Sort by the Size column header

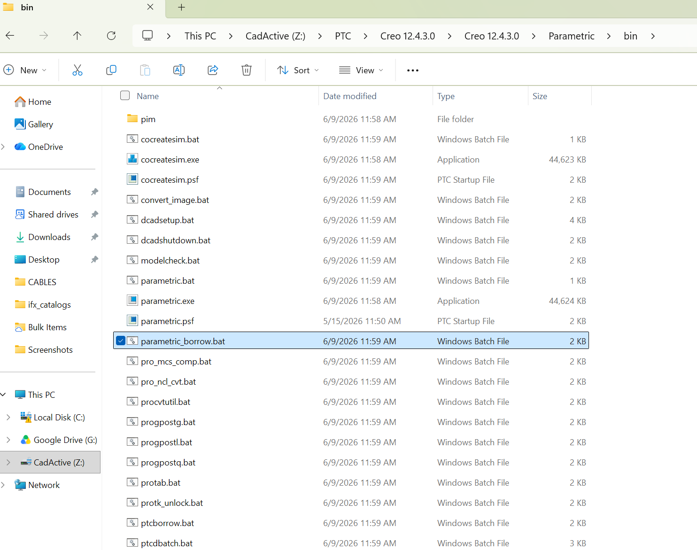(540, 96)
